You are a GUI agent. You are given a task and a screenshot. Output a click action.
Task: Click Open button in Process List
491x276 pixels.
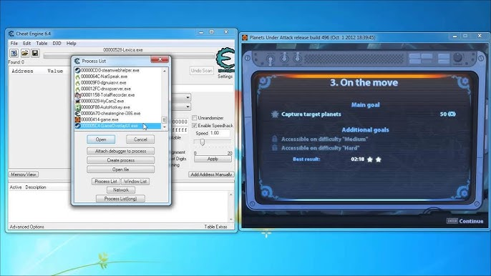101,139
